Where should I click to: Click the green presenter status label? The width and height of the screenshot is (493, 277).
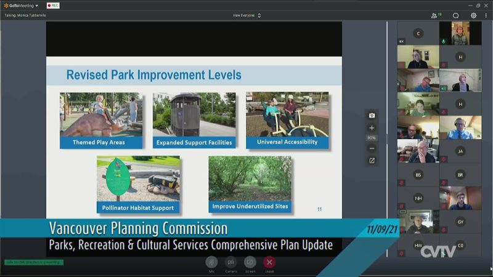coord(34,262)
